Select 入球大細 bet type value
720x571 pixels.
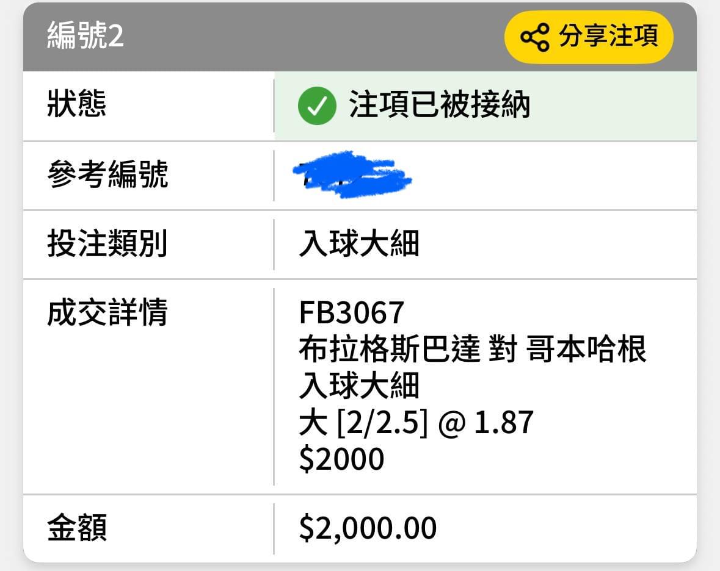point(359,243)
